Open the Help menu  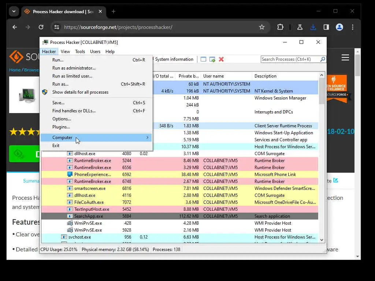coord(110,51)
